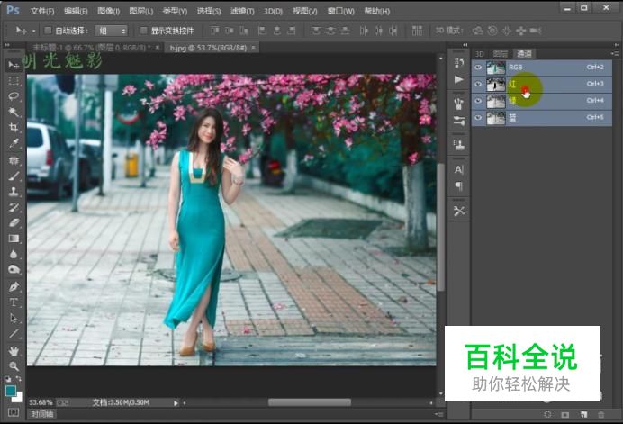Viewport: 623px width, 424px height.
Task: Expand the status bar document info arrow
Action: (176, 402)
